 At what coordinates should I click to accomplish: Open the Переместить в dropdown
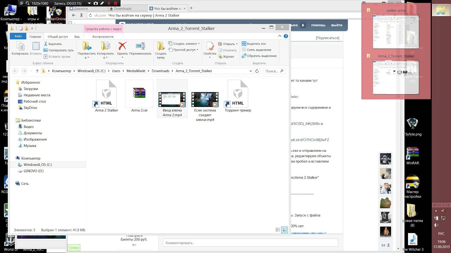pyautogui.click(x=87, y=50)
